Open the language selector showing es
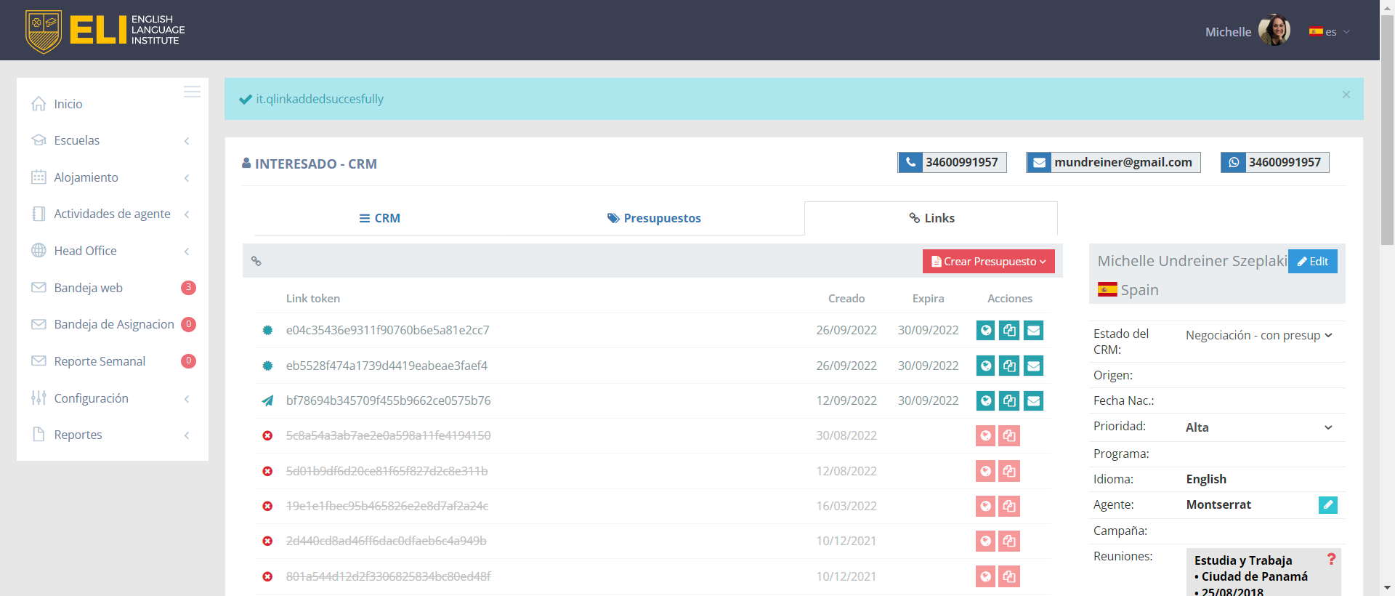The image size is (1395, 596). (x=1330, y=32)
